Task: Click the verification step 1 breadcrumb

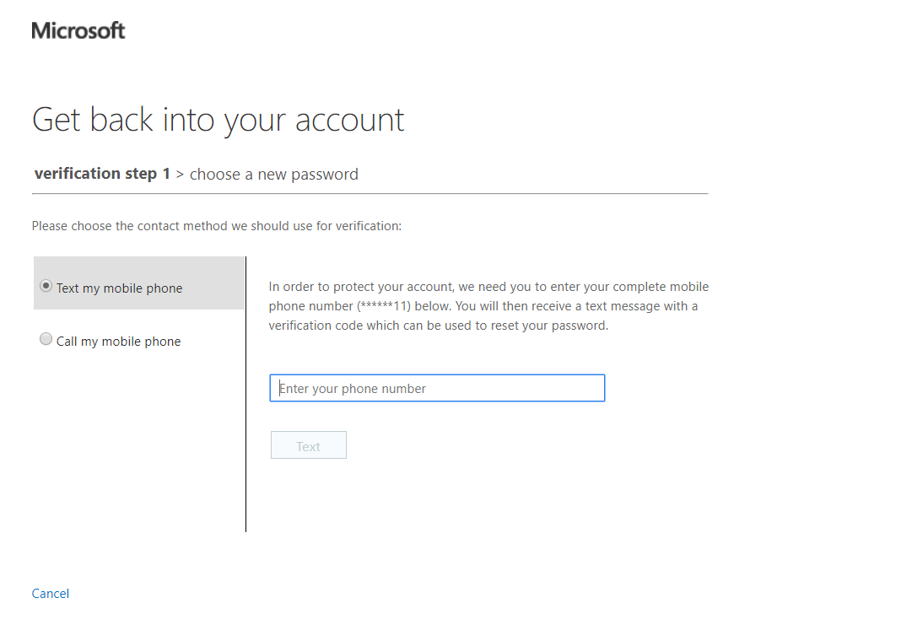Action: tap(102, 174)
